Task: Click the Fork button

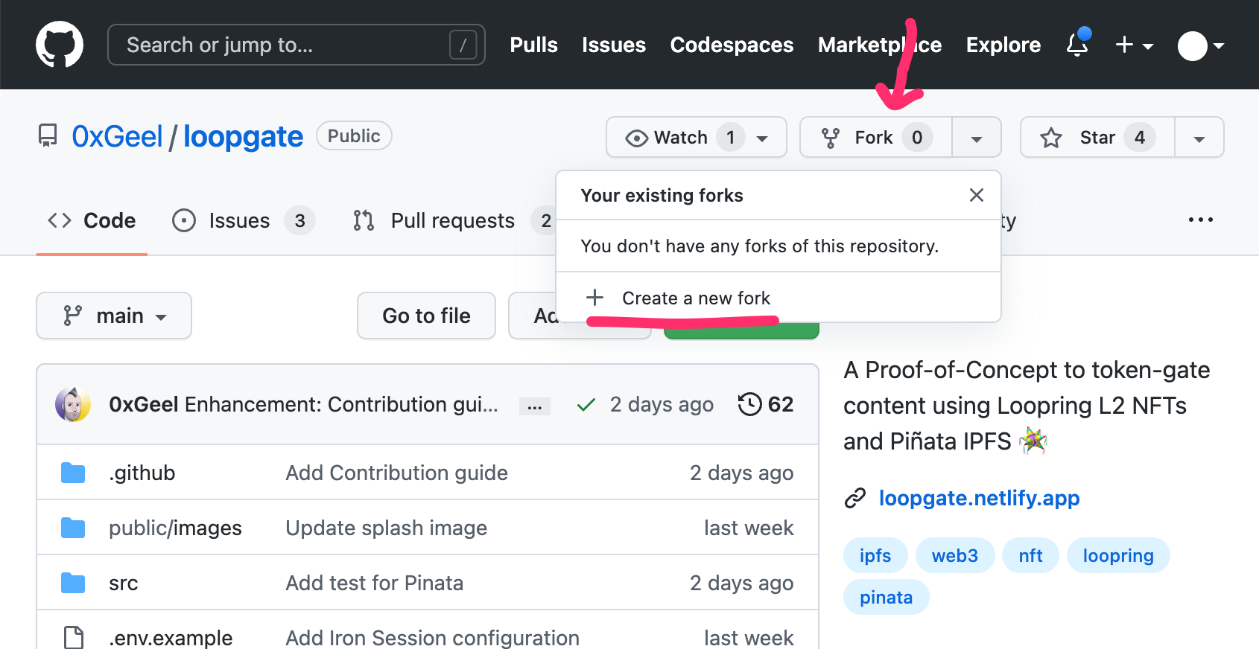Action: (x=875, y=137)
